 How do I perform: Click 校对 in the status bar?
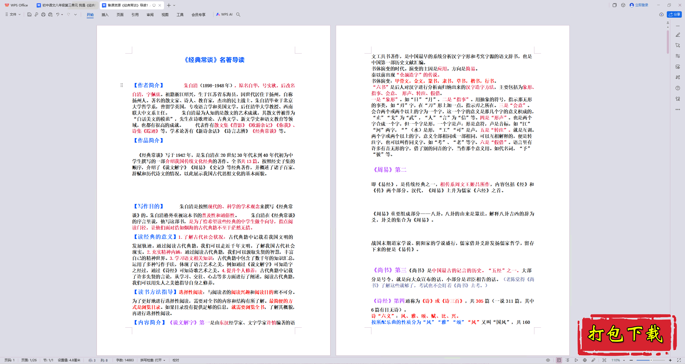[x=176, y=360]
